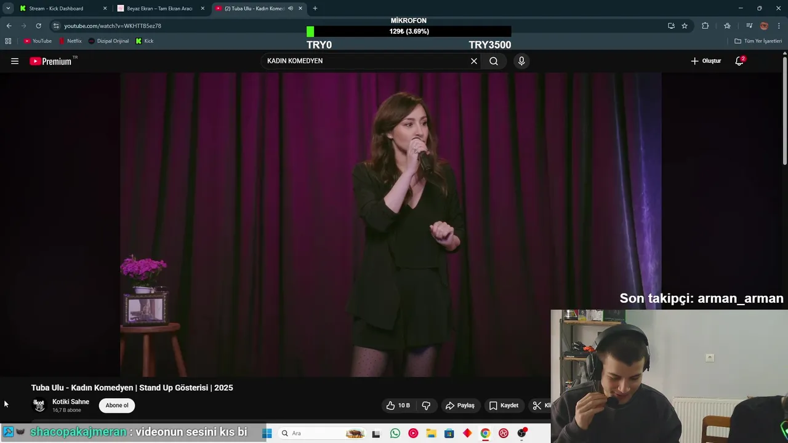
Task: Open the starred bookmarks icon in toolbar
Action: point(727,26)
